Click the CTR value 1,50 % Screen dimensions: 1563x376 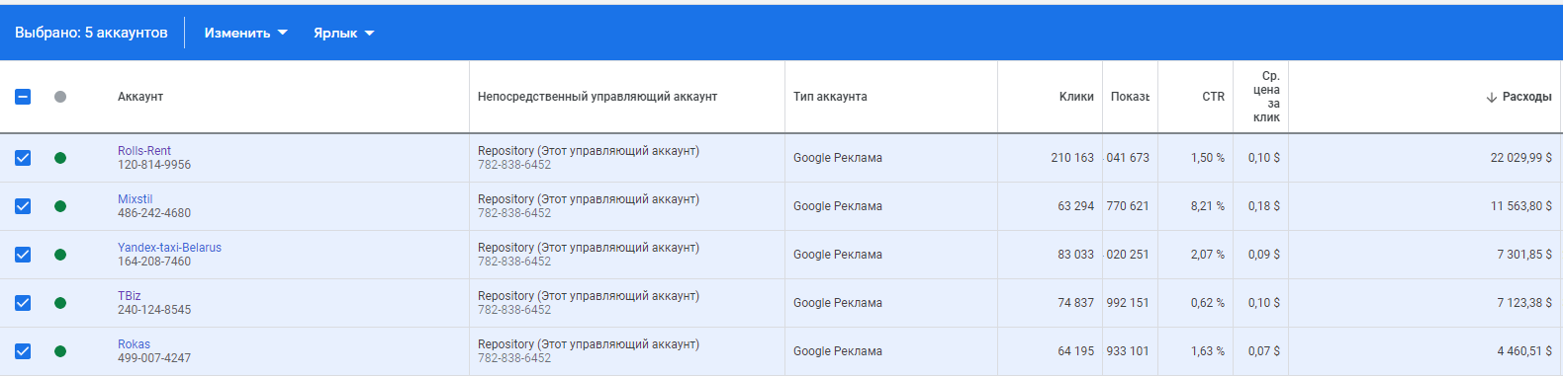click(1208, 158)
